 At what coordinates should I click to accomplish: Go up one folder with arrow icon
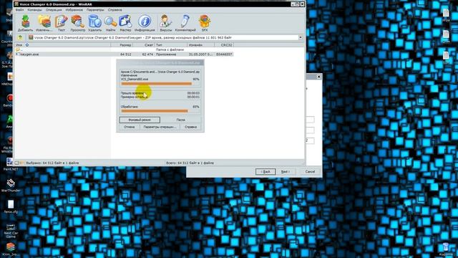click(x=20, y=37)
